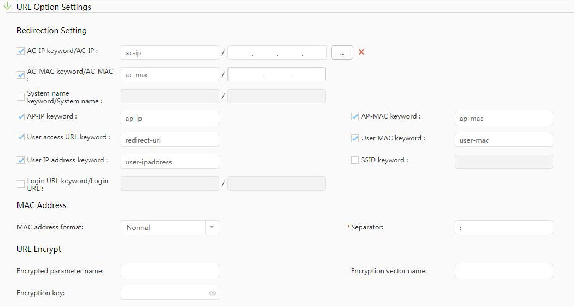The image size is (574, 306).
Task: Click the Encryption vector name field
Action: (503, 271)
